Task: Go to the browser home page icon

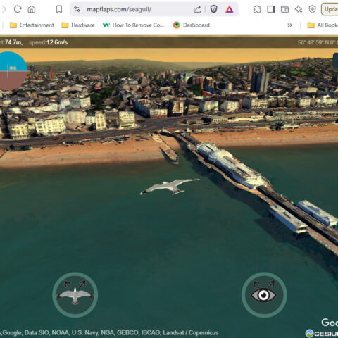Action: coord(32,9)
